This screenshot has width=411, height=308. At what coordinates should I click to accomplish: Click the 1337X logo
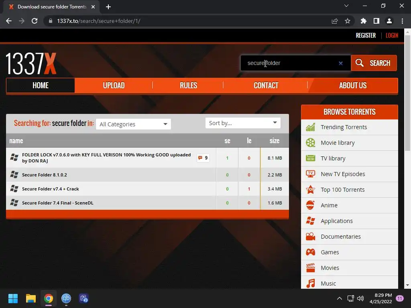click(31, 64)
